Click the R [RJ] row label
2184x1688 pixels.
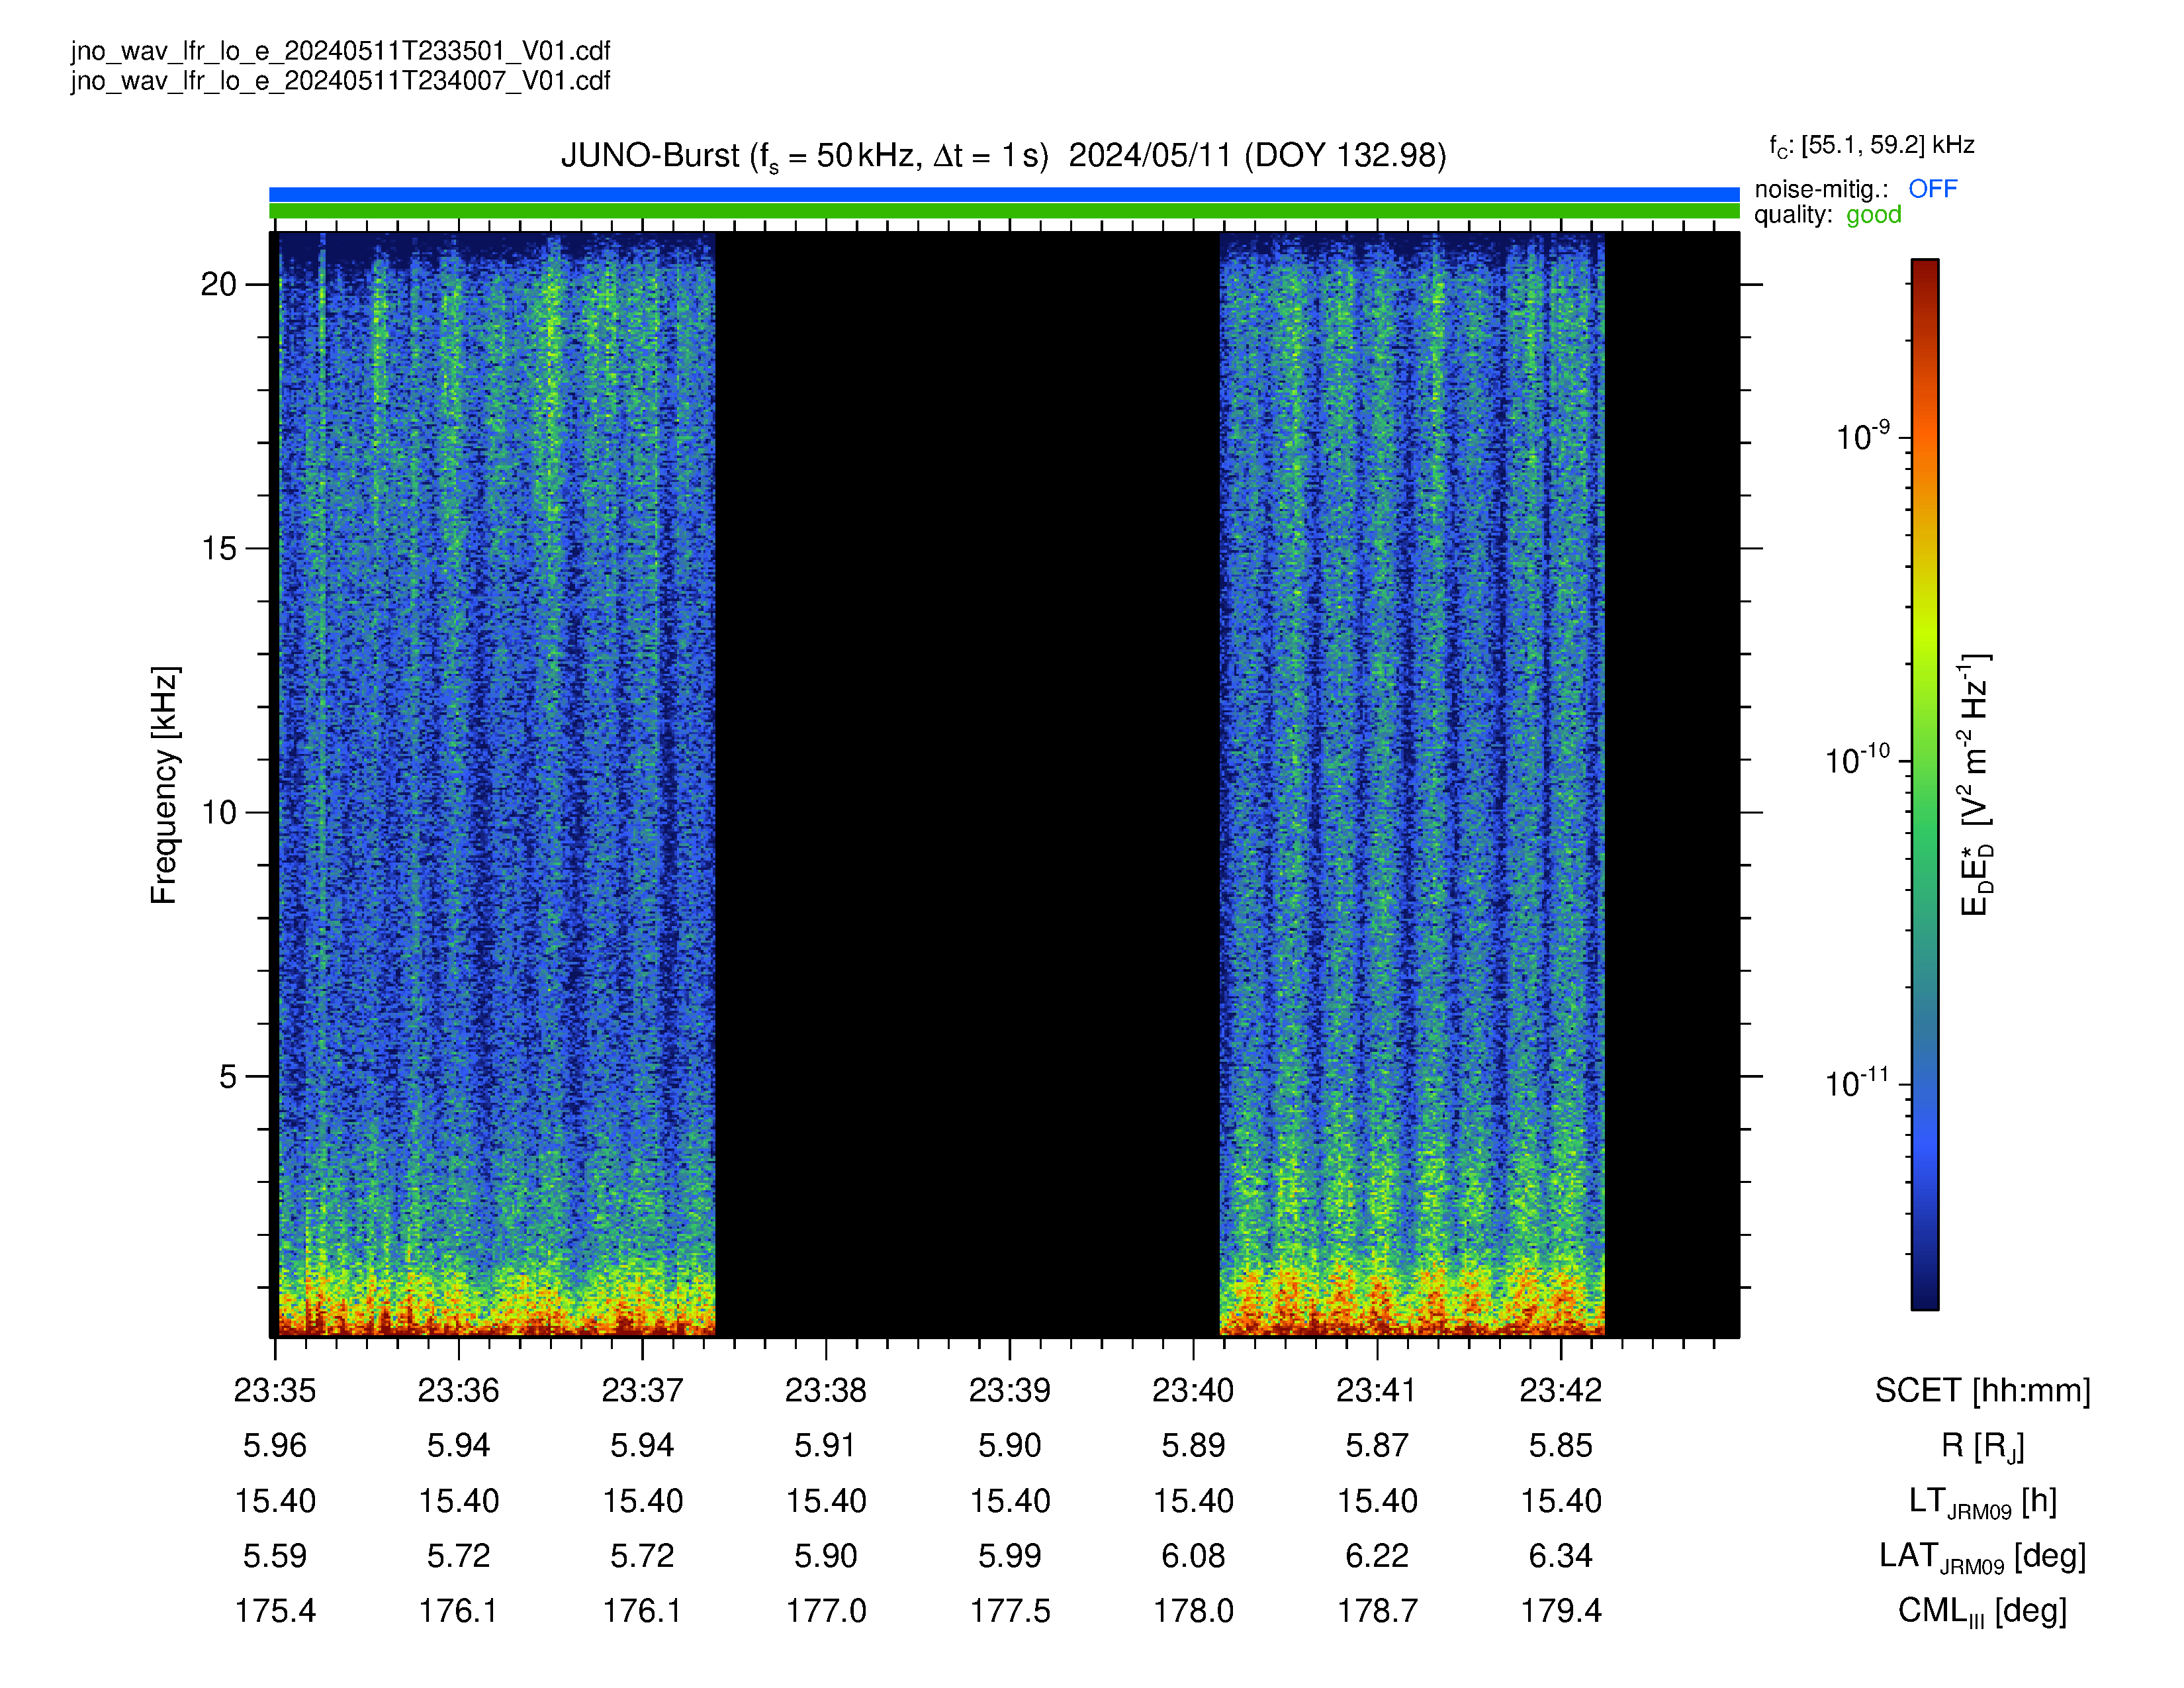pyautogui.click(x=1982, y=1446)
